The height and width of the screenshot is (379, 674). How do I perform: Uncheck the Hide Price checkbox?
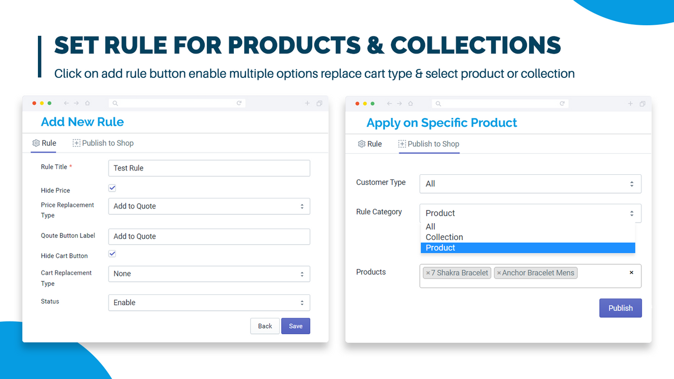click(x=112, y=188)
